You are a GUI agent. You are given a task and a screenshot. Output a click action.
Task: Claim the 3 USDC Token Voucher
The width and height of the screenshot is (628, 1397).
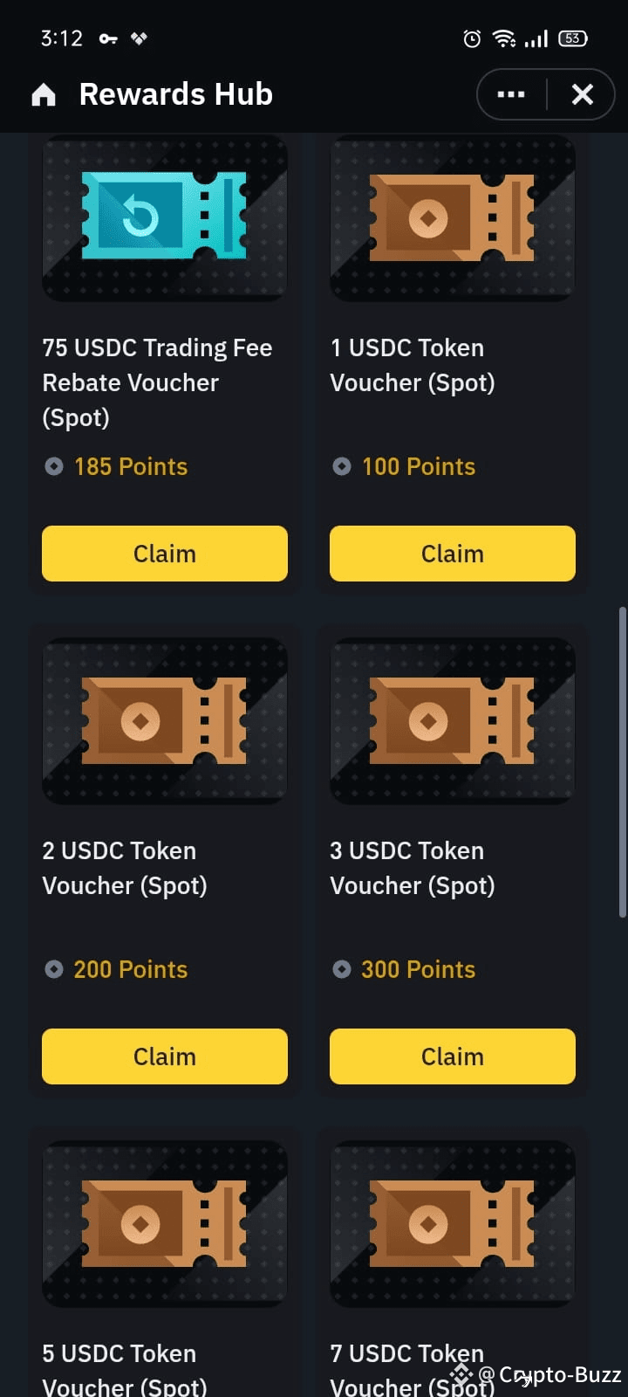452,1056
